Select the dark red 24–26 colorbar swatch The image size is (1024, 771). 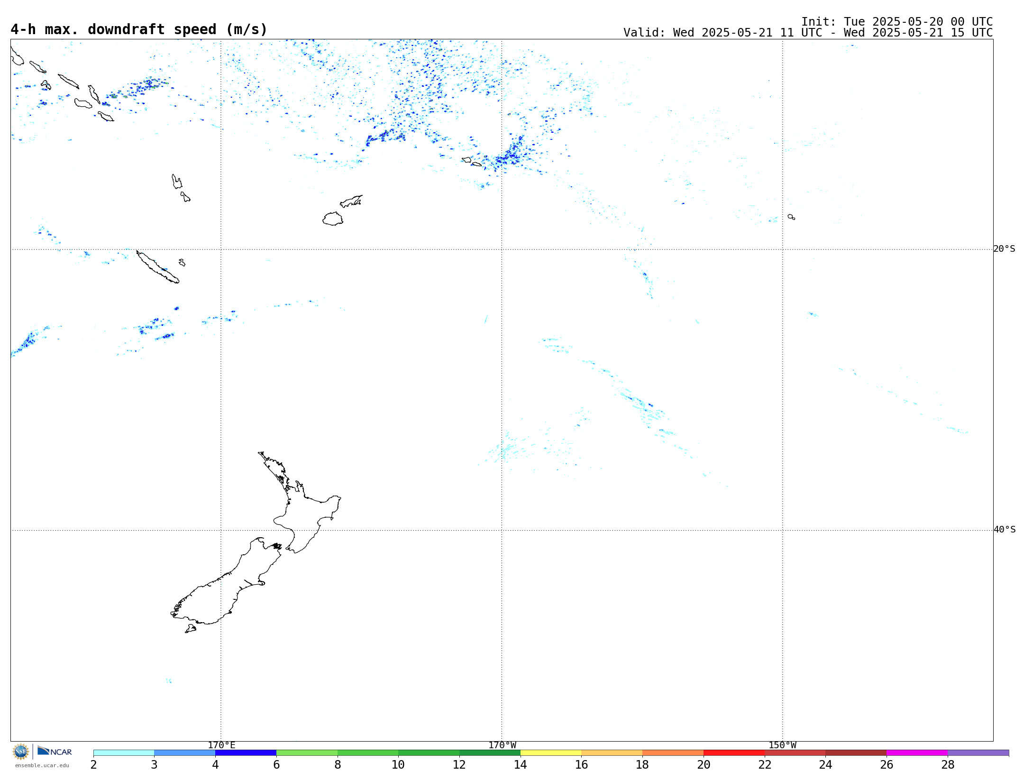click(856, 753)
